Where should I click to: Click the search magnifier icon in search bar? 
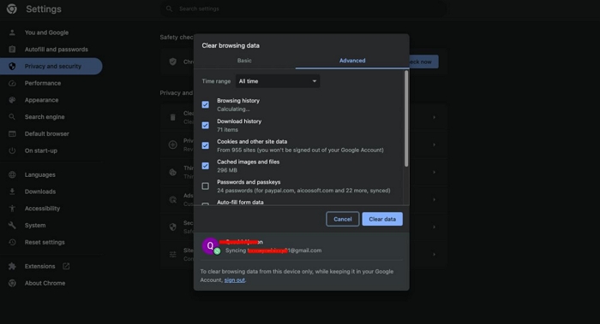click(169, 9)
